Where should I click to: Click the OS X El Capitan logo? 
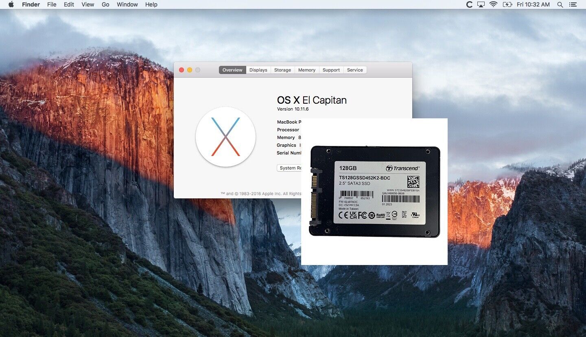coord(225,137)
